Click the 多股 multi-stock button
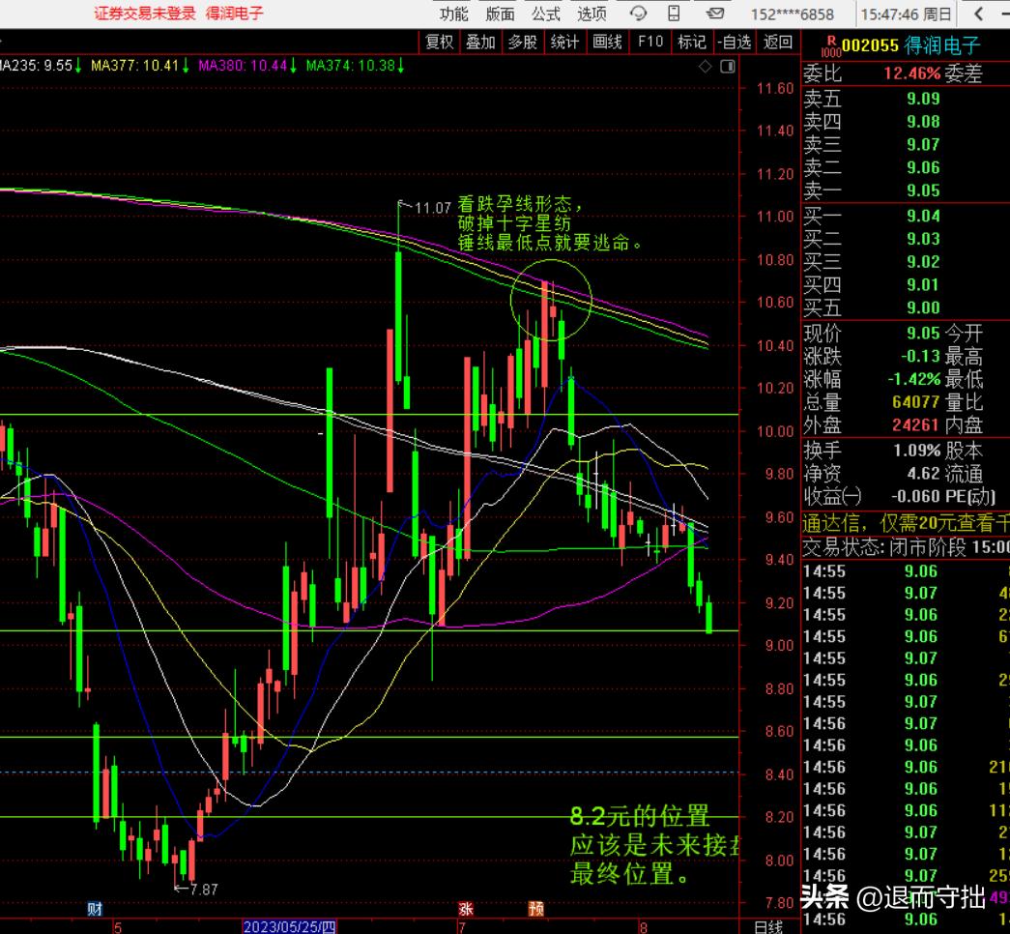Screen dimensions: 1010x934 (x=522, y=43)
